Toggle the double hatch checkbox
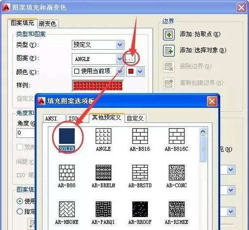This screenshot has width=249, height=230. pos(19,147)
